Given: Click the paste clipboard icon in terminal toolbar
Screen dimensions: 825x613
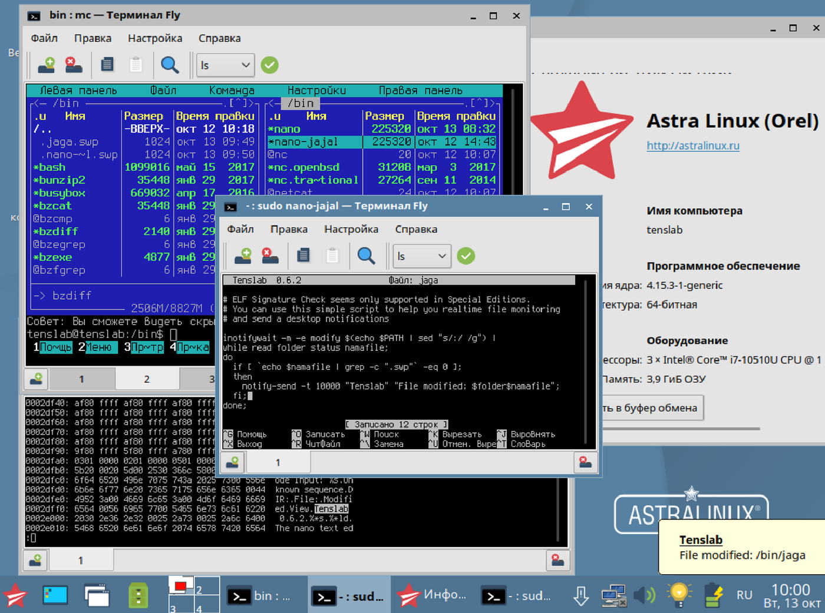Looking at the screenshot, I should 332,255.
